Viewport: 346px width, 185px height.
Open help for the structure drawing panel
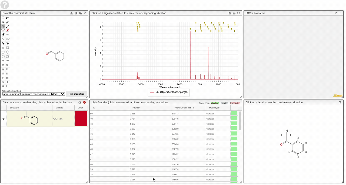pyautogui.click(x=85, y=13)
